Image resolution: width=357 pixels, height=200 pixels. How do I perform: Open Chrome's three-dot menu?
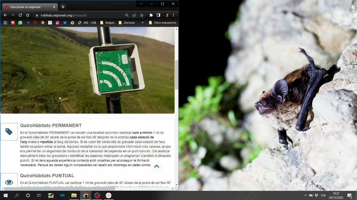click(173, 15)
